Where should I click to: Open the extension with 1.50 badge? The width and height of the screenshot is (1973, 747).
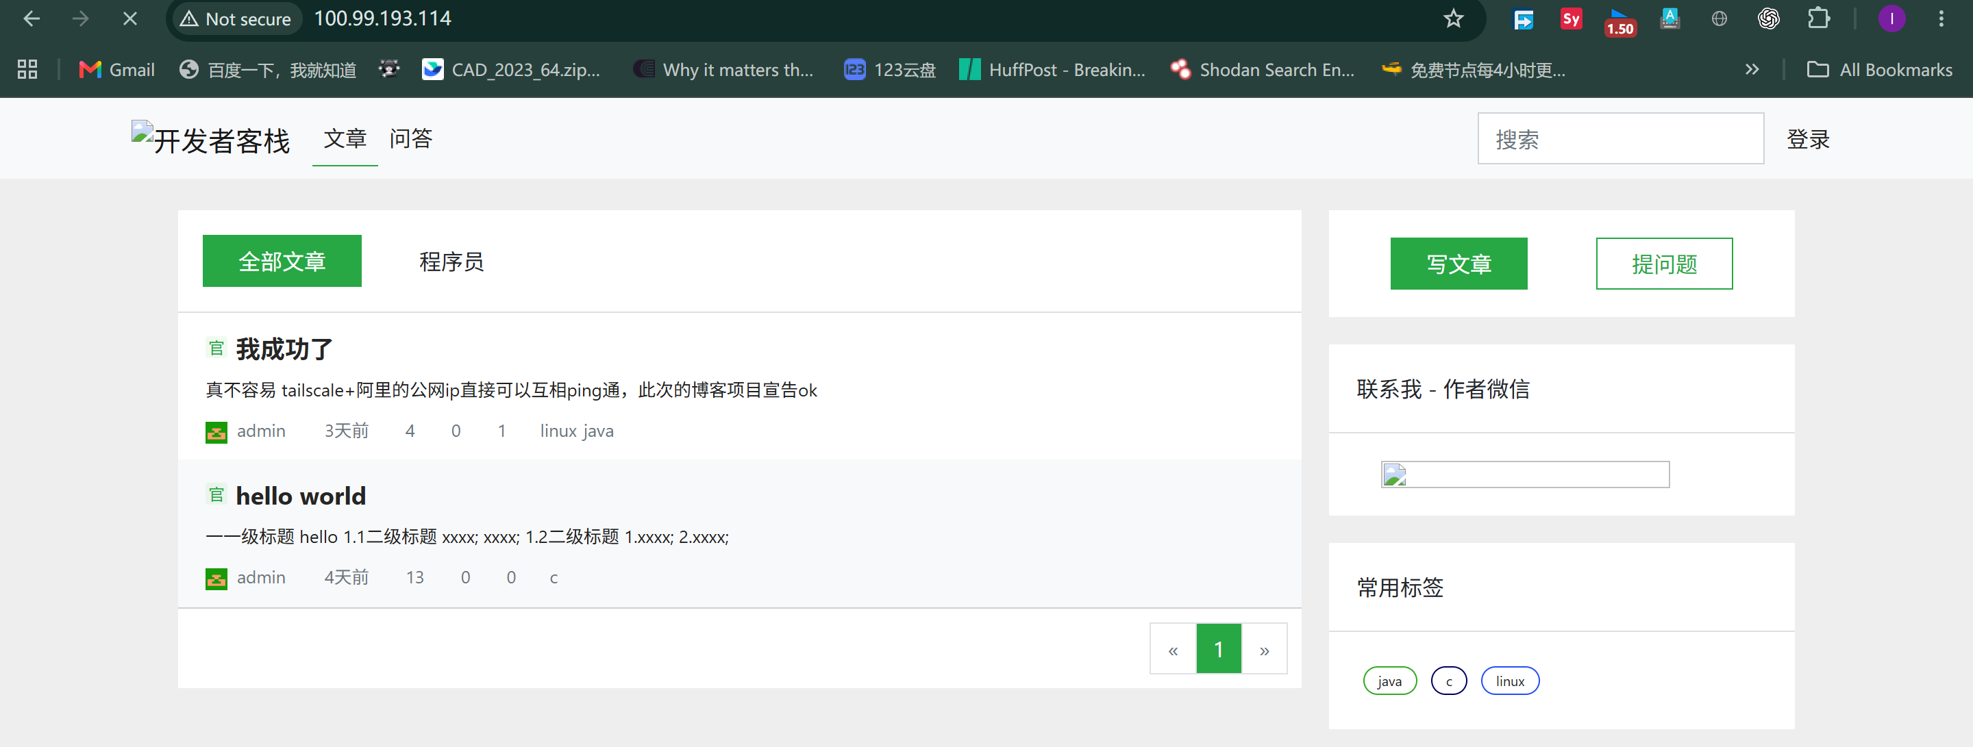tap(1620, 21)
